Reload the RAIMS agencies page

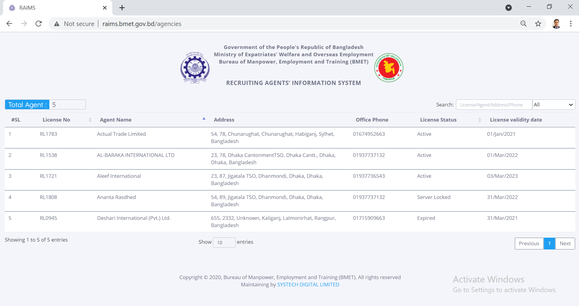38,24
